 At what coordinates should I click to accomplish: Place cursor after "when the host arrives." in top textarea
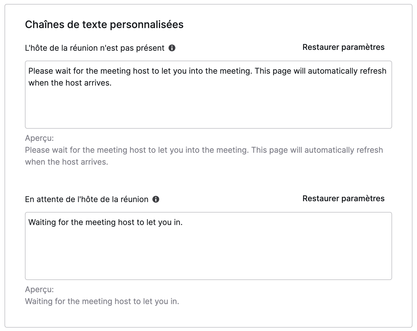coord(112,83)
